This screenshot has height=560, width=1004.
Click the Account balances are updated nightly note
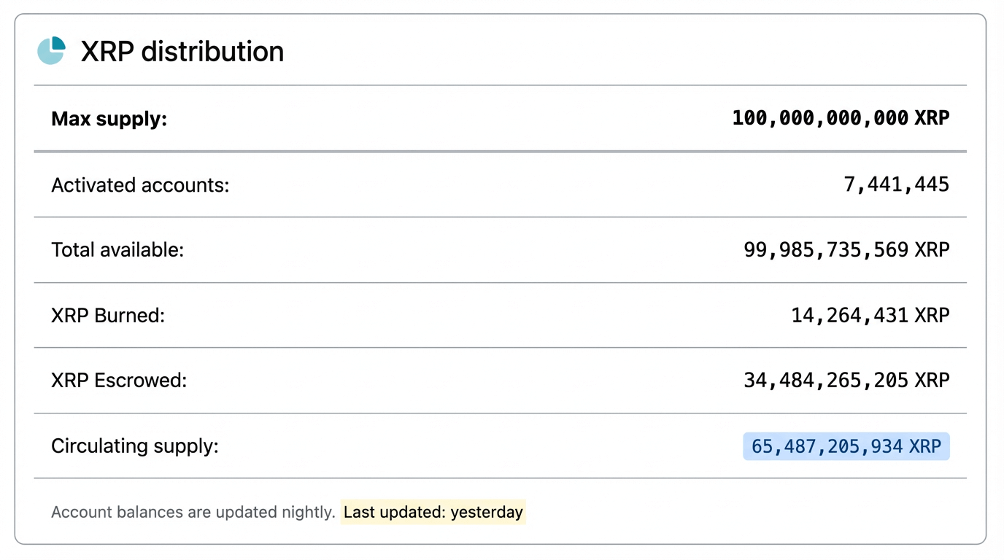(x=193, y=512)
